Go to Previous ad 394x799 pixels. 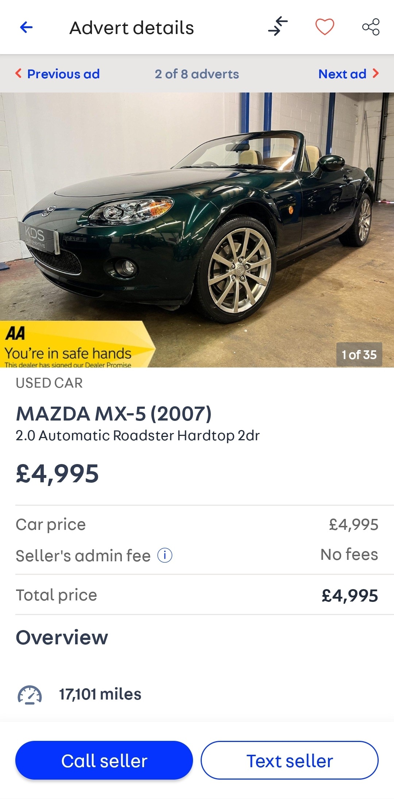point(63,74)
